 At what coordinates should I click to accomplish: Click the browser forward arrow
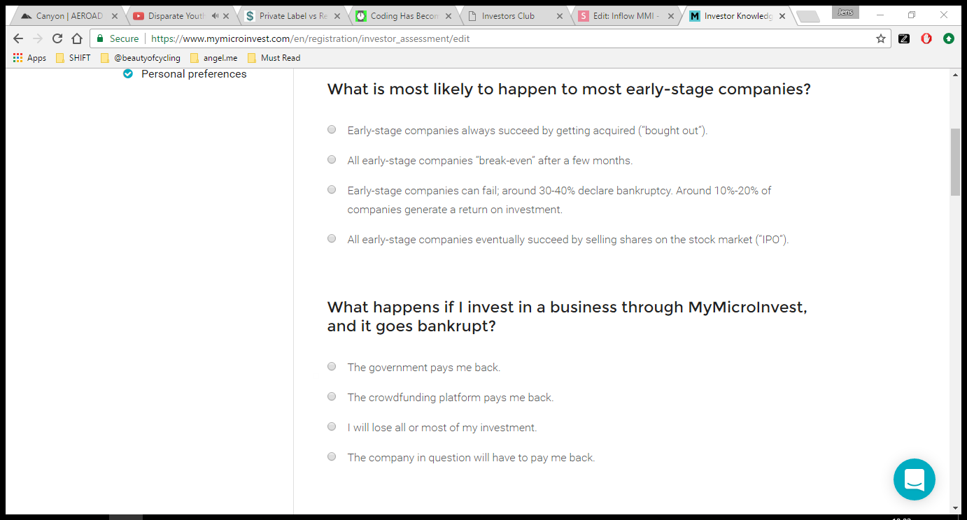click(38, 38)
